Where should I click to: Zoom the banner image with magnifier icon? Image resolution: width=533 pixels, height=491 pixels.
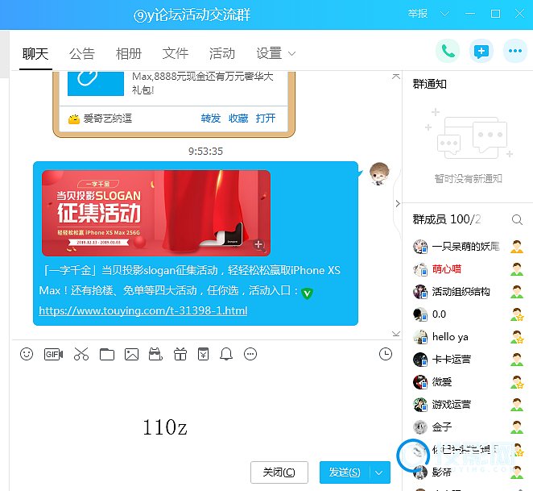point(259,245)
